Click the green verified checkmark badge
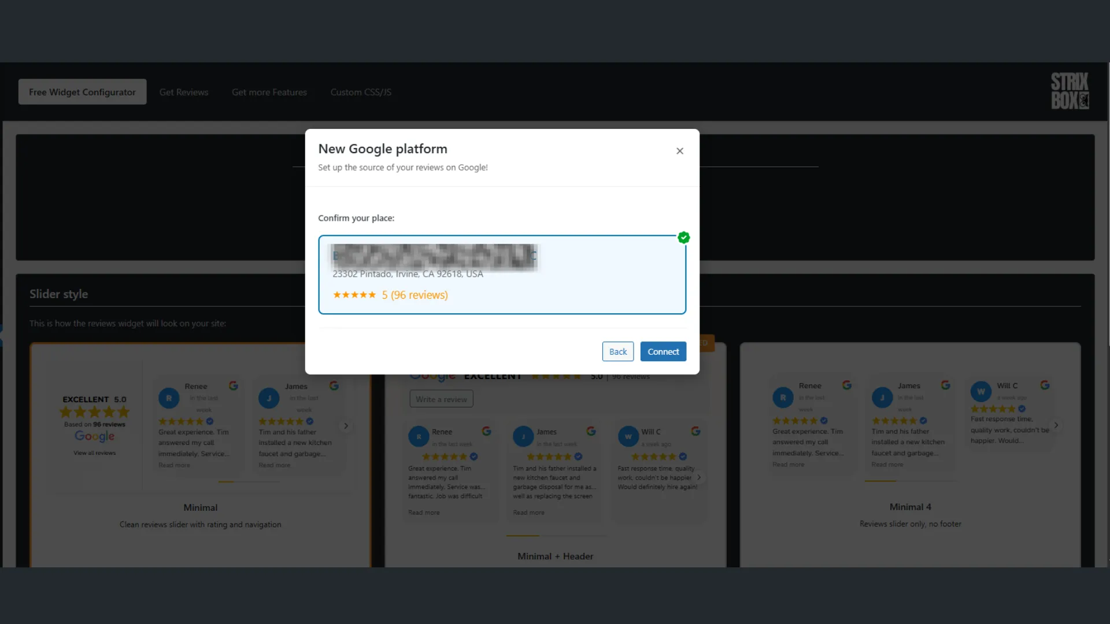 point(684,237)
